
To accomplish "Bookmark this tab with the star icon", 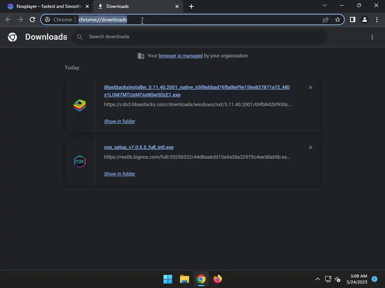I will pos(338,19).
